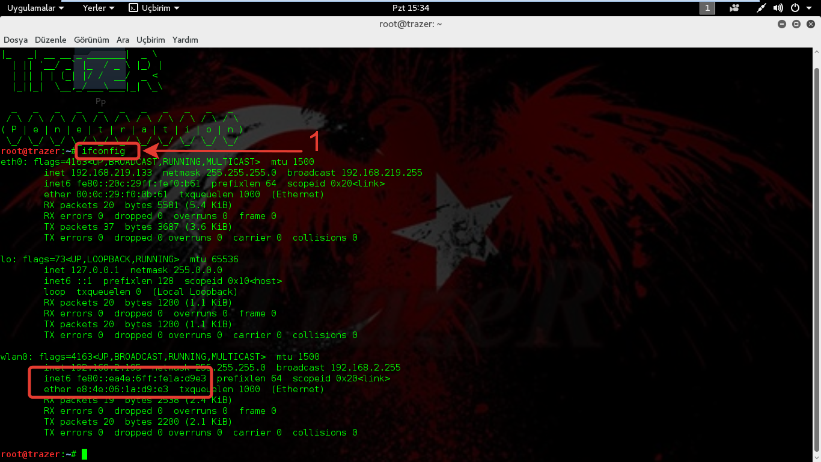Click the typed ifconfig command text
Image resolution: width=821 pixels, height=462 pixels.
(x=103, y=151)
